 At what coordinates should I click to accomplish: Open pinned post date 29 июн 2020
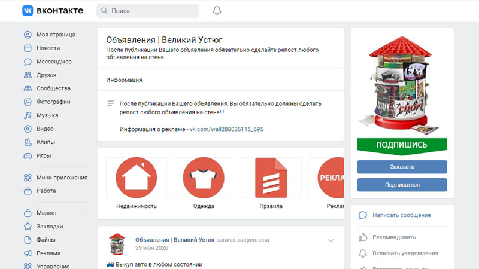point(151,248)
